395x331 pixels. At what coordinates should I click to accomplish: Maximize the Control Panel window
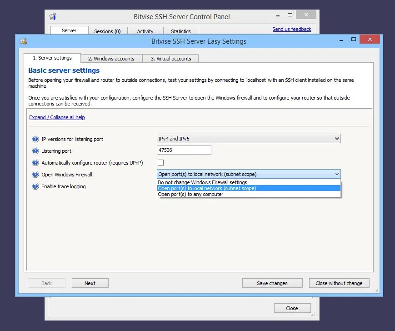coord(290,15)
